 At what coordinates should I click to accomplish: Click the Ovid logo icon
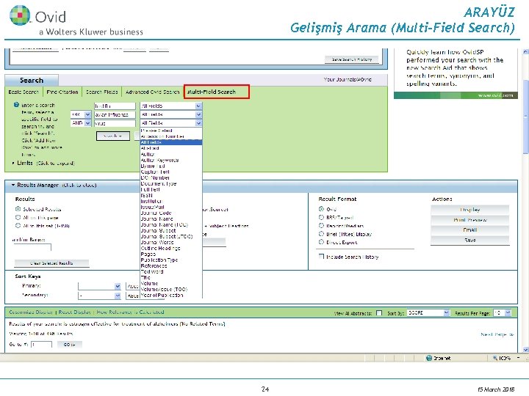21,15
